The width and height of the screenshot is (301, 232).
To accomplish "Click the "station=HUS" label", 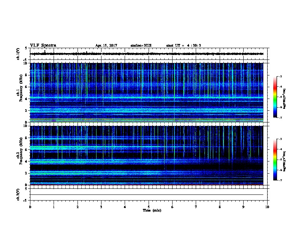I will tap(141, 45).
